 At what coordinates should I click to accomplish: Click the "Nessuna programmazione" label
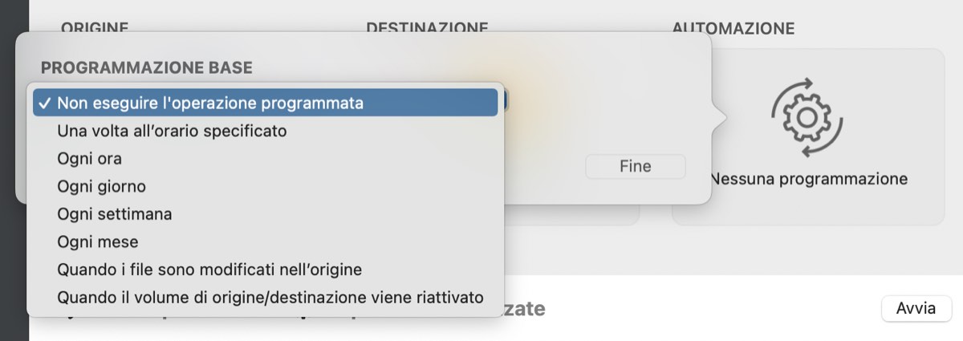coord(809,178)
